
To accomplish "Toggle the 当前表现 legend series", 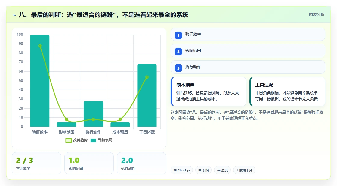I will tap(101, 140).
